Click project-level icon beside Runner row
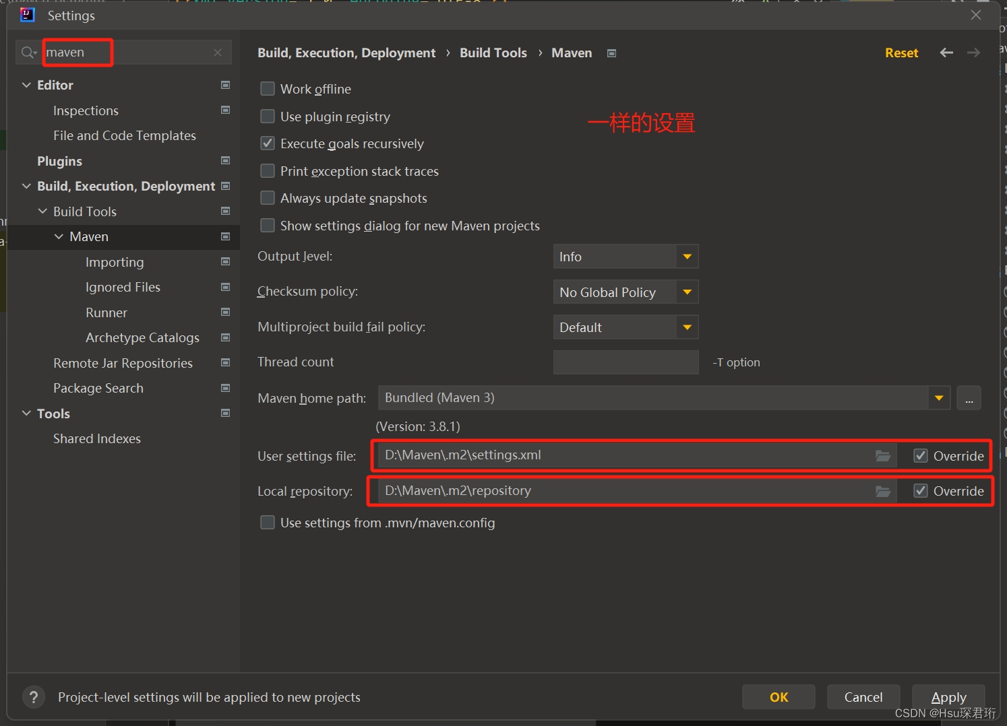 click(x=226, y=312)
